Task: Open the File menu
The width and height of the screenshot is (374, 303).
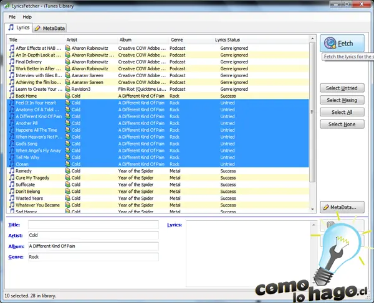Action: tap(12, 17)
